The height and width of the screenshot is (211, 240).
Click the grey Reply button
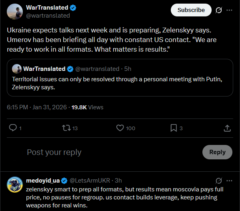coord(217,152)
